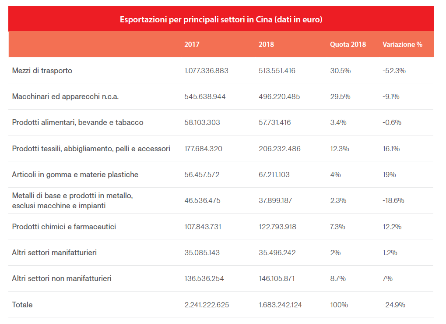Viewport: 446px width, 324px height.
Task: Click Prodotti tessili, abbigliamento, pelli e accessori
Action: [91, 149]
